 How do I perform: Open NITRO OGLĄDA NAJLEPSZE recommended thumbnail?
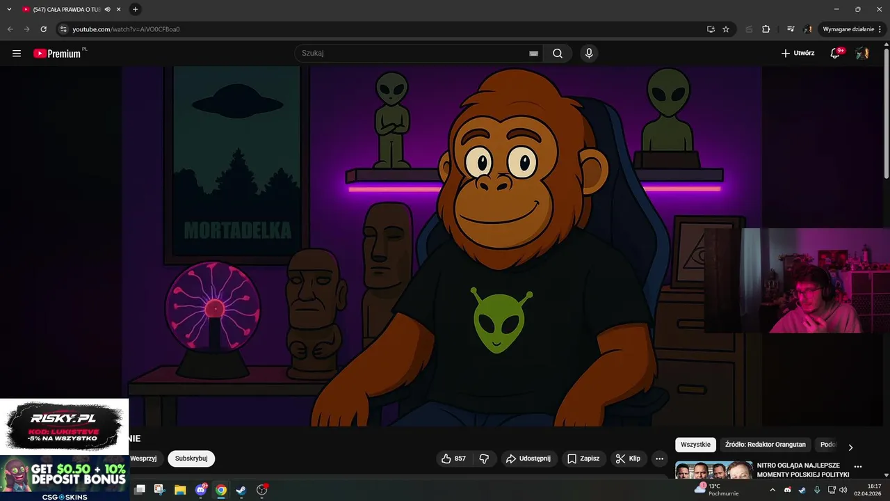713,470
